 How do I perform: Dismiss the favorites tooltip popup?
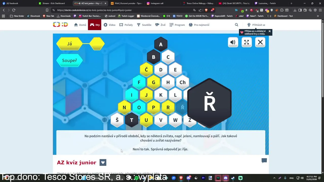tap(270, 31)
